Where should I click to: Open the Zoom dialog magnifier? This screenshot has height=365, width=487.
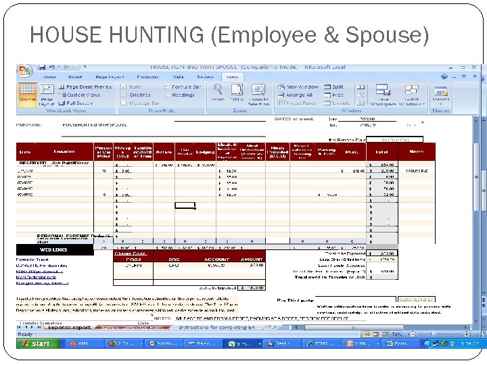click(x=218, y=93)
